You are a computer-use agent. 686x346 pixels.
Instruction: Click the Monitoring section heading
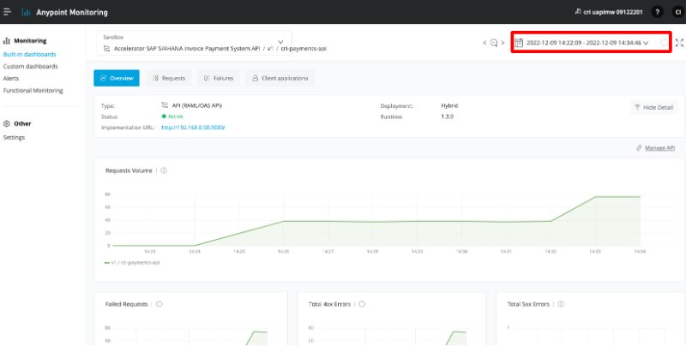coord(30,40)
